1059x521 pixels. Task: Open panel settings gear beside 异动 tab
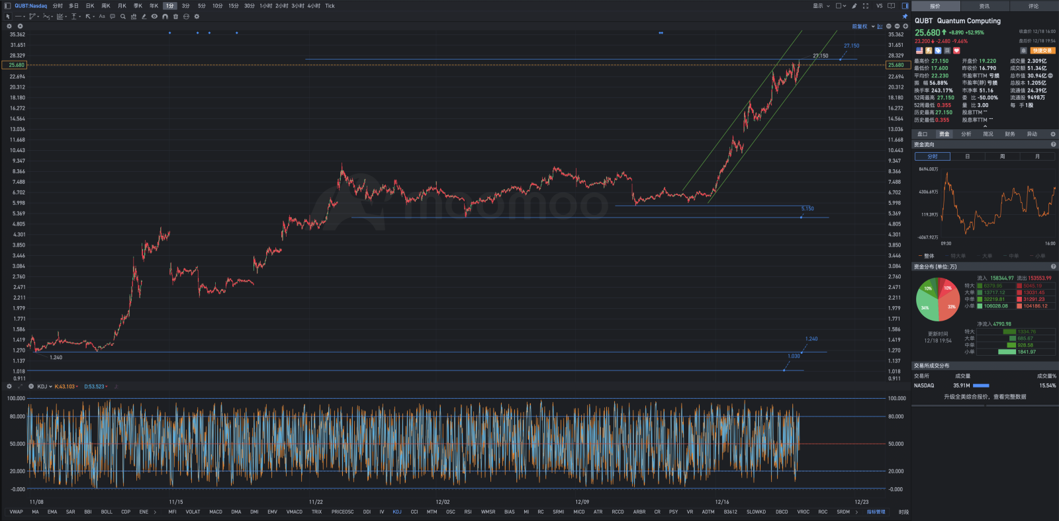(1053, 134)
